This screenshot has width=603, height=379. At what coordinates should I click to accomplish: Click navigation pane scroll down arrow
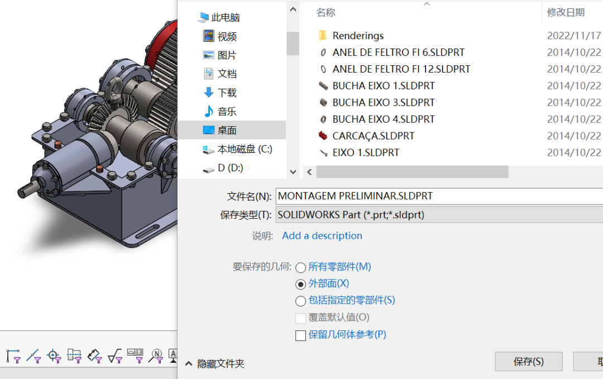pos(293,172)
